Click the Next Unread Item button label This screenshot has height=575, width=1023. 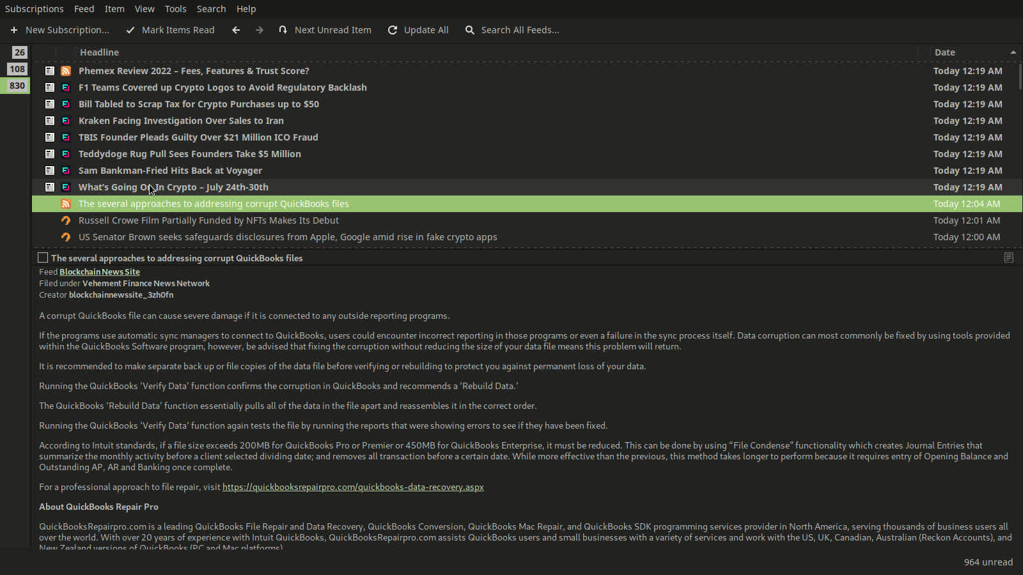332,30
